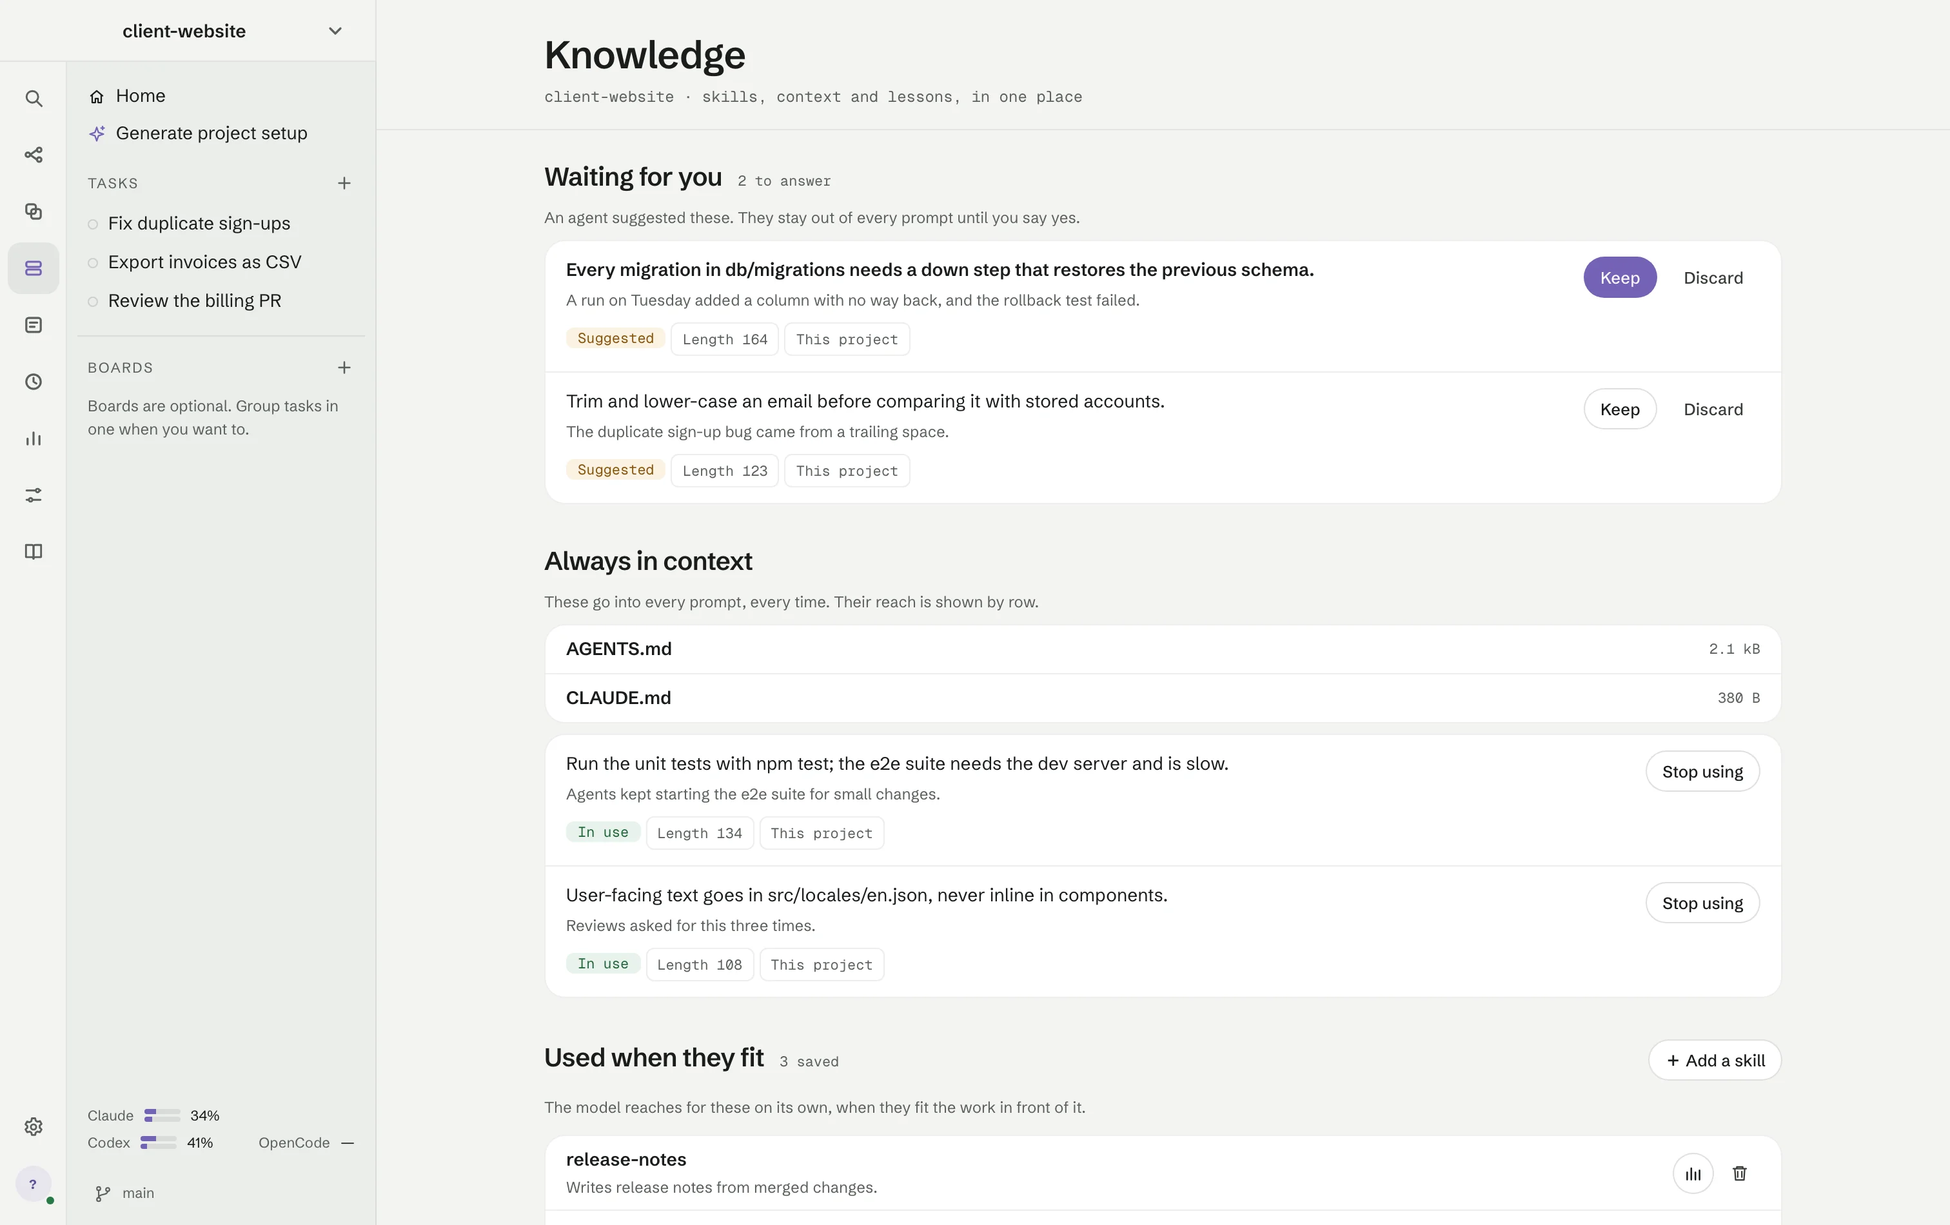Toggle status circle for Review the billing PR
This screenshot has width=1950, height=1225.
92,302
